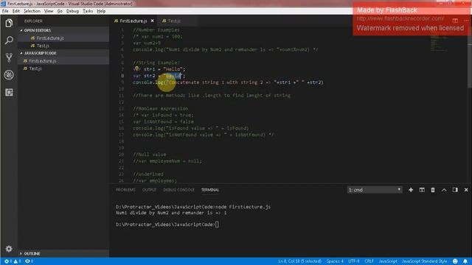Click the lightbulb code action icon
Image resolution: width=472 pixels, height=265 pixels.
pyautogui.click(x=136, y=68)
